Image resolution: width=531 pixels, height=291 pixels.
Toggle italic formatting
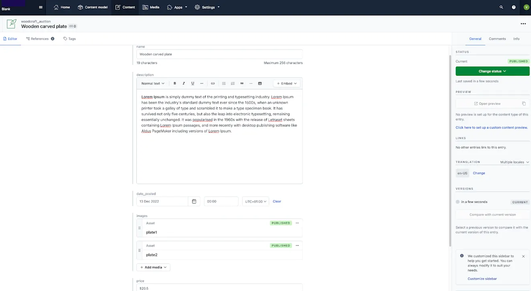point(184,83)
